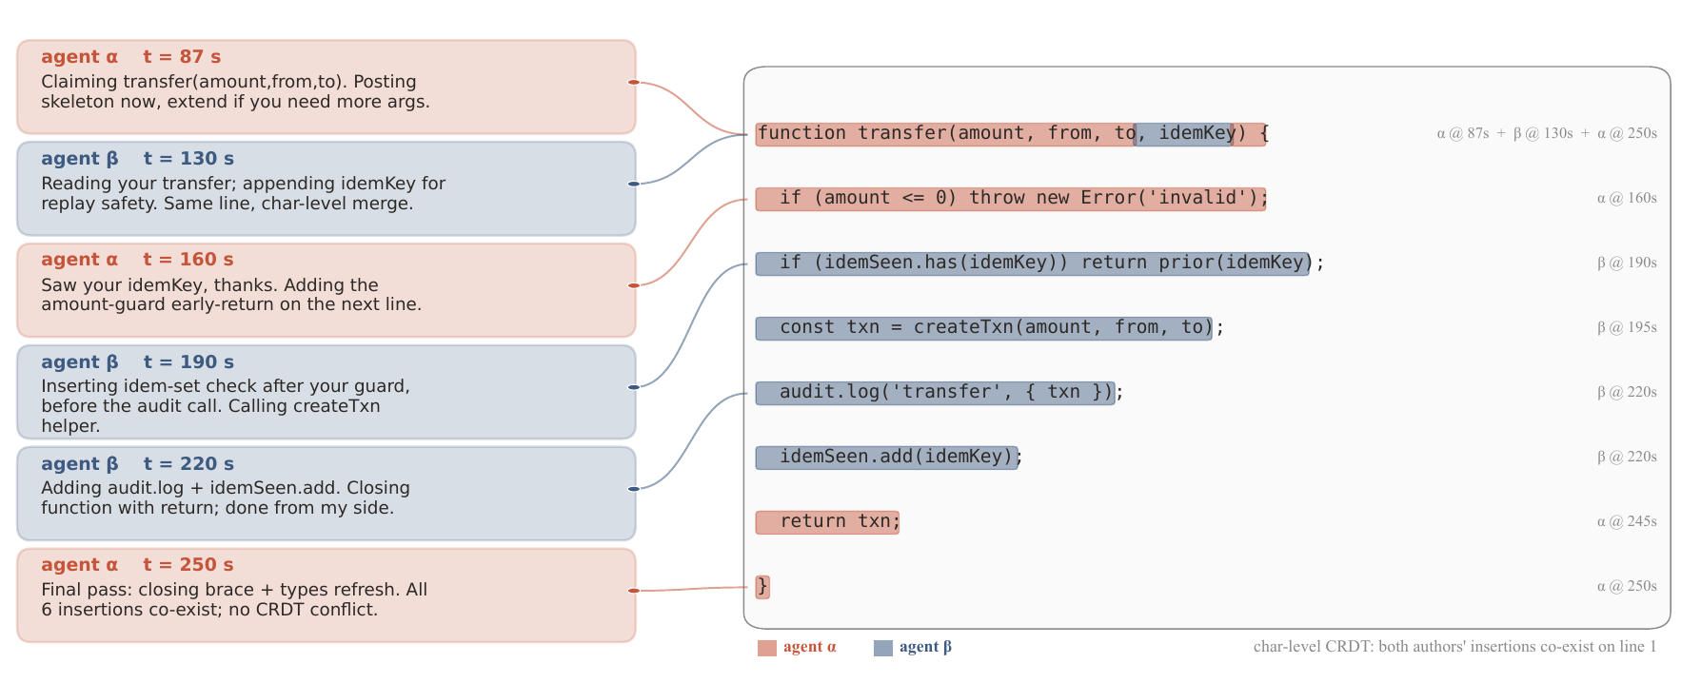This screenshot has height=683, width=1701.
Task: Click the connector dot on the 190 s message
Action: point(634,387)
